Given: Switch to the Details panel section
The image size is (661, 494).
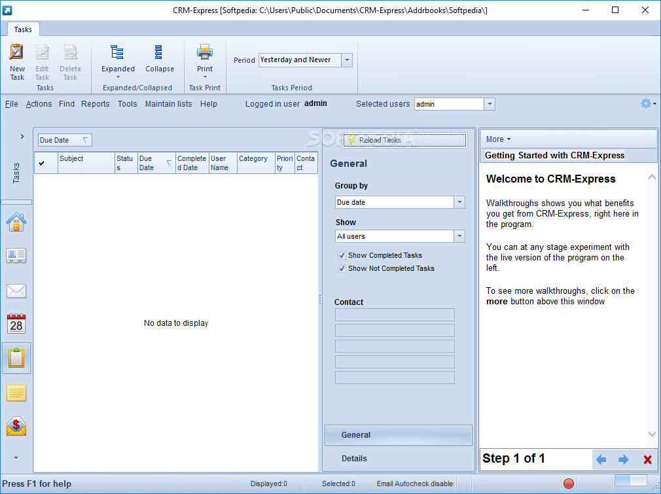Looking at the screenshot, I should 399,459.
